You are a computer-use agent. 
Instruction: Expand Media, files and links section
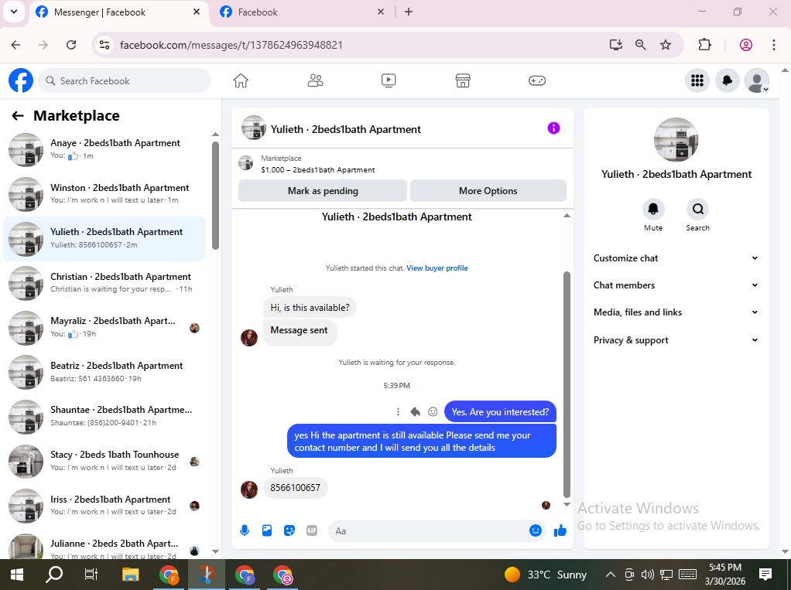pos(676,312)
